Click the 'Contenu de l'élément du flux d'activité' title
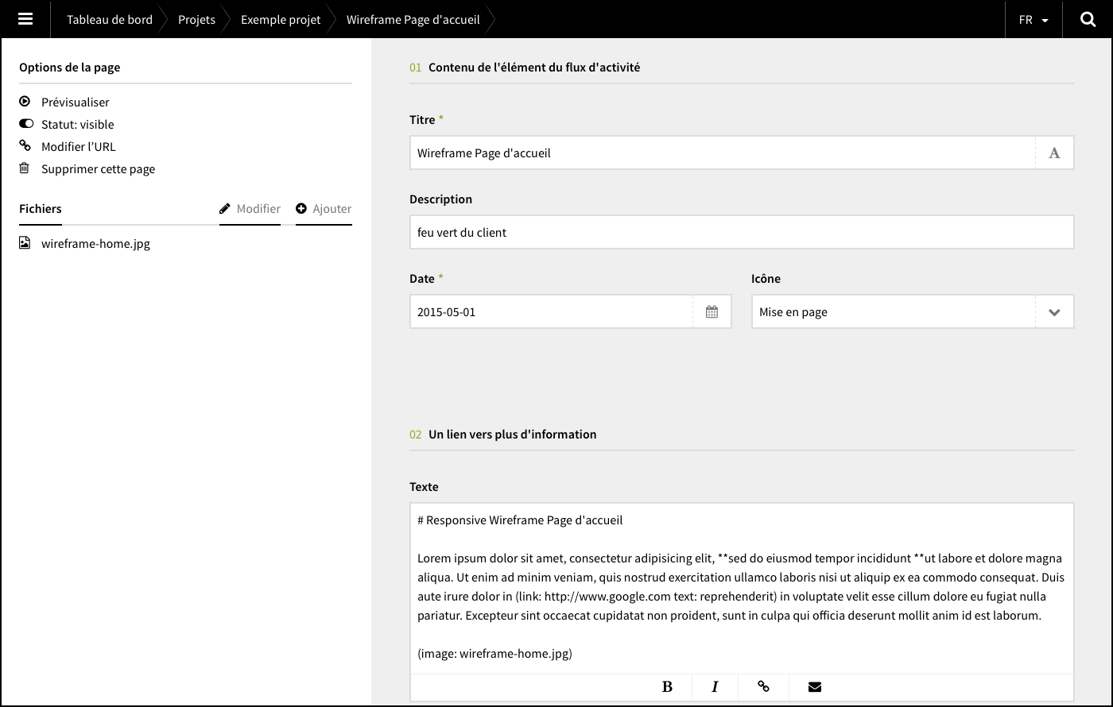Viewport: 1113px width, 707px height. (x=534, y=68)
